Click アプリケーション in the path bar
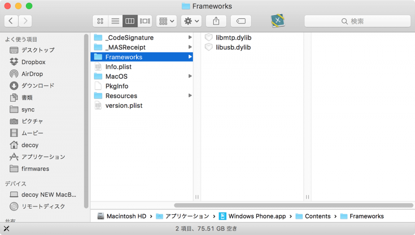 click(183, 216)
